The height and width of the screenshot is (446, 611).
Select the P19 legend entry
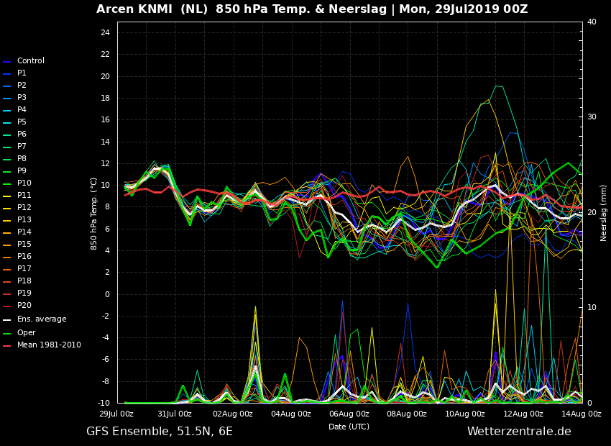(24, 293)
